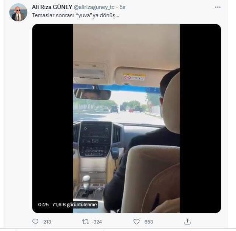Click the 213 reply count

47,222
